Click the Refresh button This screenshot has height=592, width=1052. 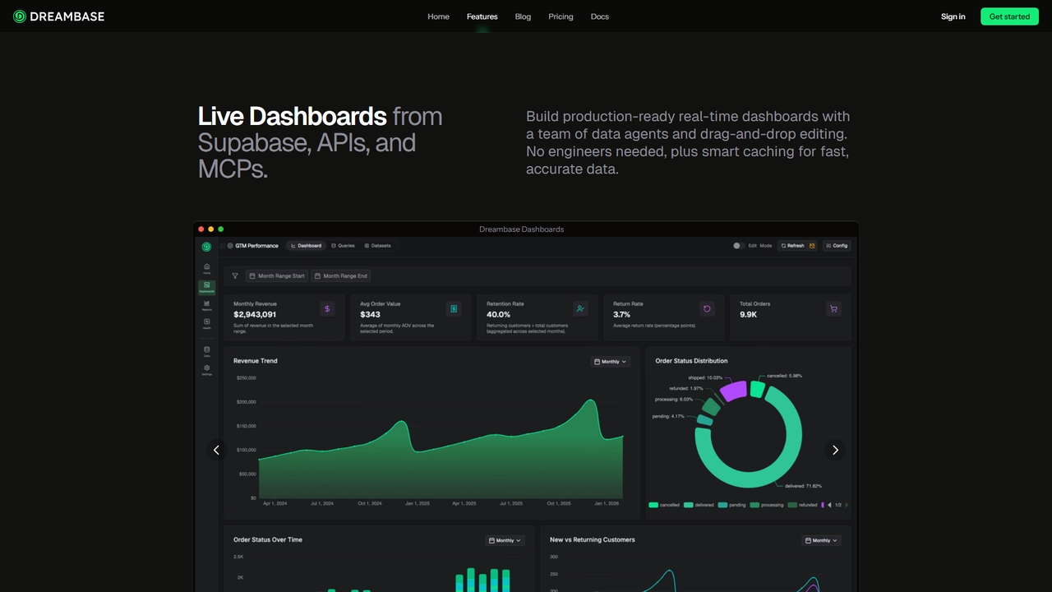coord(792,246)
